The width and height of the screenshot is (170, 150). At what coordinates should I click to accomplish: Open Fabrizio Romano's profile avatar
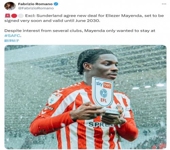[10, 6]
